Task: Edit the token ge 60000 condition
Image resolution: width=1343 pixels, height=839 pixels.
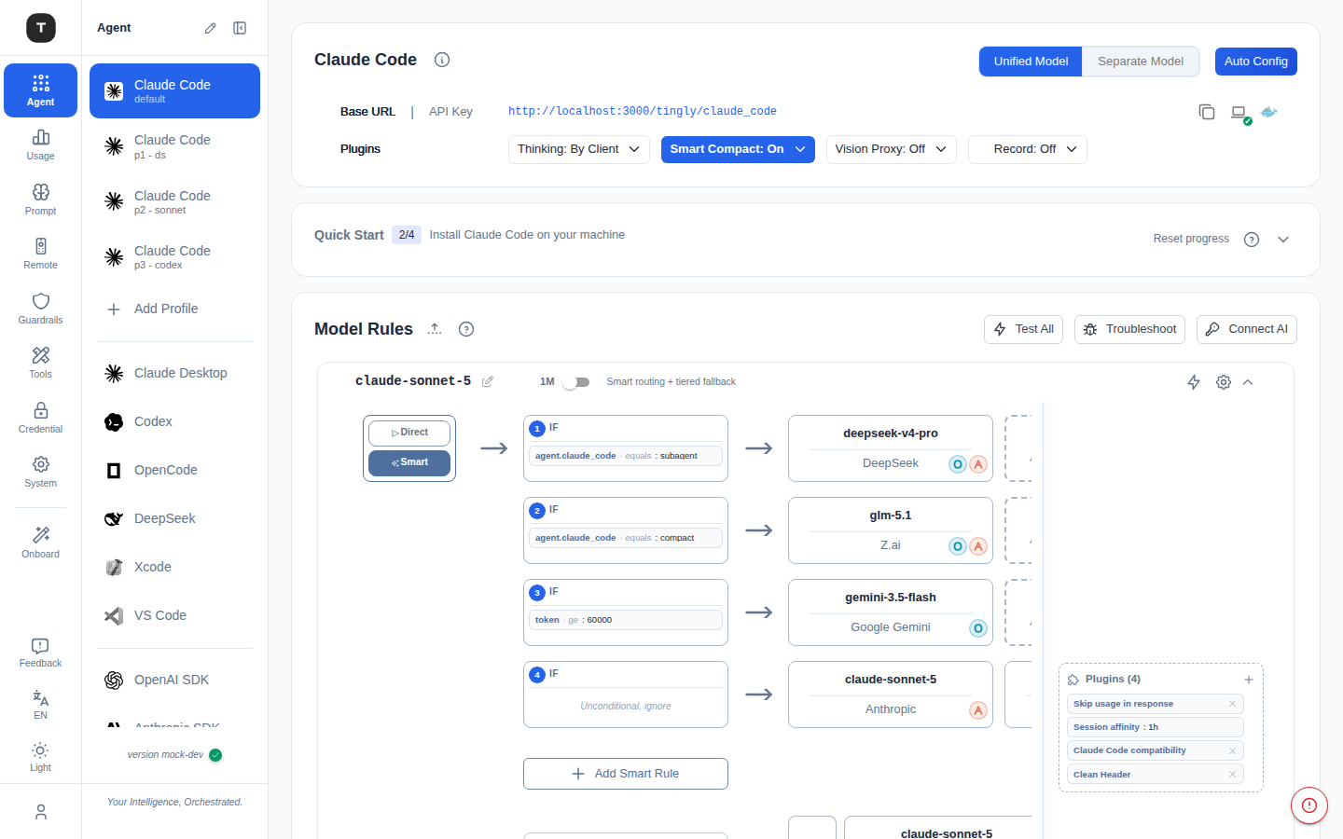Action: (x=626, y=620)
